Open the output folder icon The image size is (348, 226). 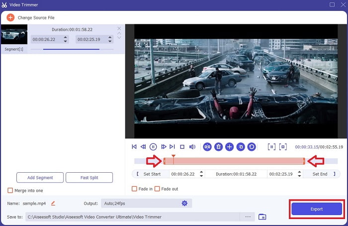tap(262, 217)
